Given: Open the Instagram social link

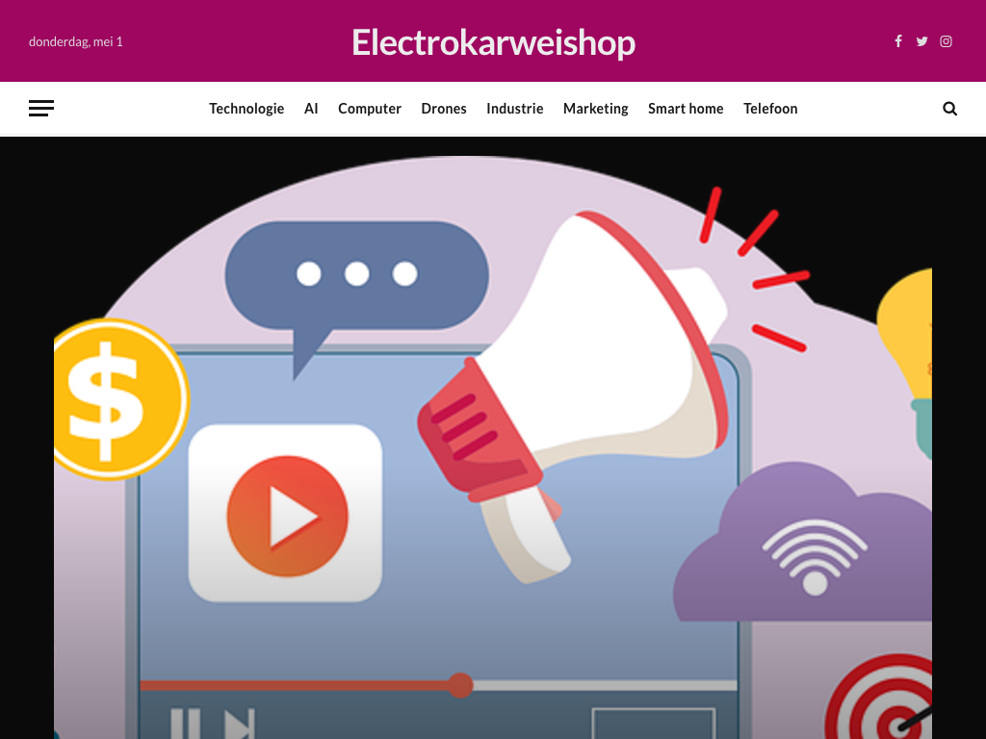Looking at the screenshot, I should (946, 41).
